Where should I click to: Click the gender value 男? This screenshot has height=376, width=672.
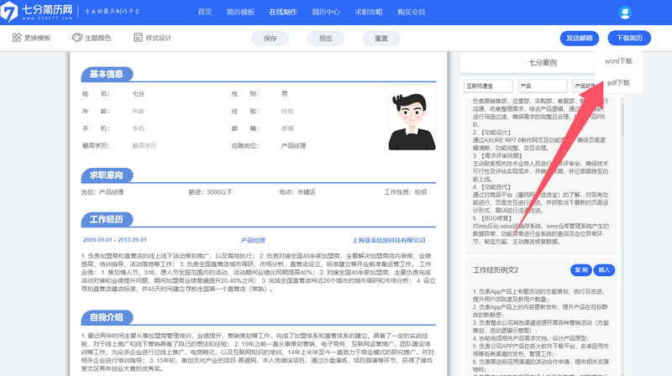(x=285, y=93)
